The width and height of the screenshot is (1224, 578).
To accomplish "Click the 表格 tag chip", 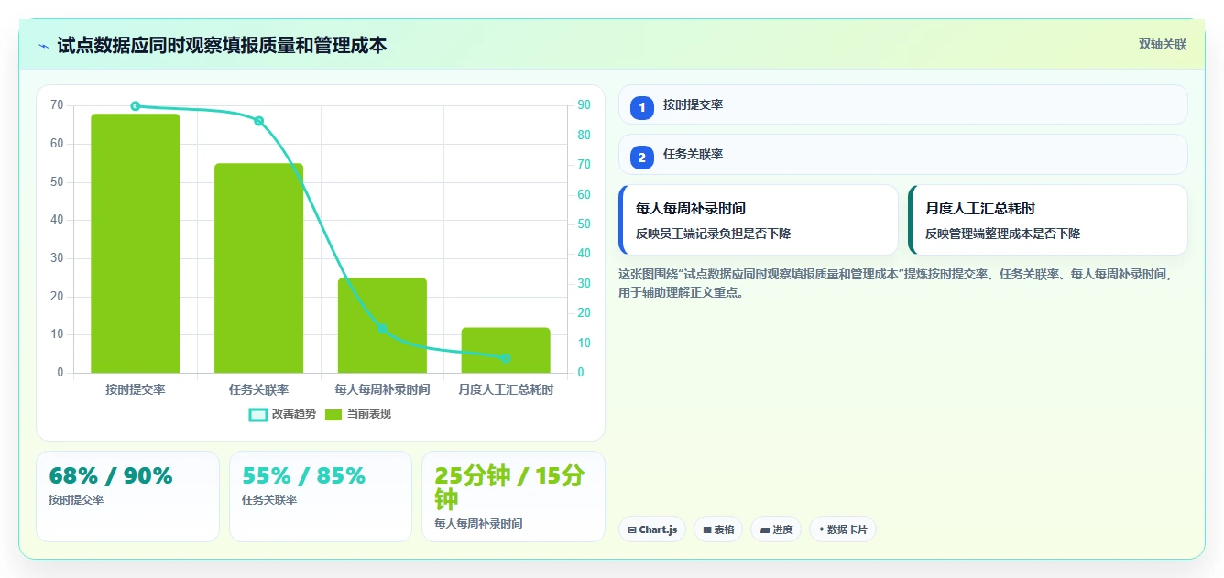I will pyautogui.click(x=718, y=529).
